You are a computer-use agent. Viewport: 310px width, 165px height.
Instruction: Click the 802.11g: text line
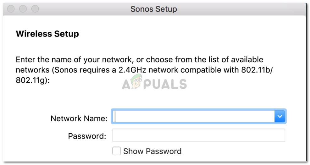tap(33, 80)
